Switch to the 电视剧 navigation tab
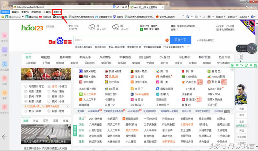 pos(45,57)
